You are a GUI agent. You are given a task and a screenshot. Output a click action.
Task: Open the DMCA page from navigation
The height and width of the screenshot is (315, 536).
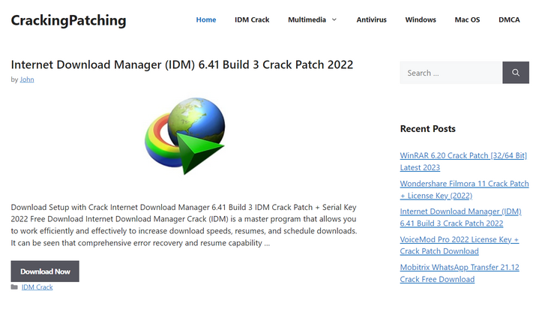pyautogui.click(x=509, y=19)
